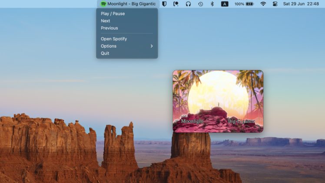Expand the Options submenu
This screenshot has width=325, height=183.
(x=109, y=46)
